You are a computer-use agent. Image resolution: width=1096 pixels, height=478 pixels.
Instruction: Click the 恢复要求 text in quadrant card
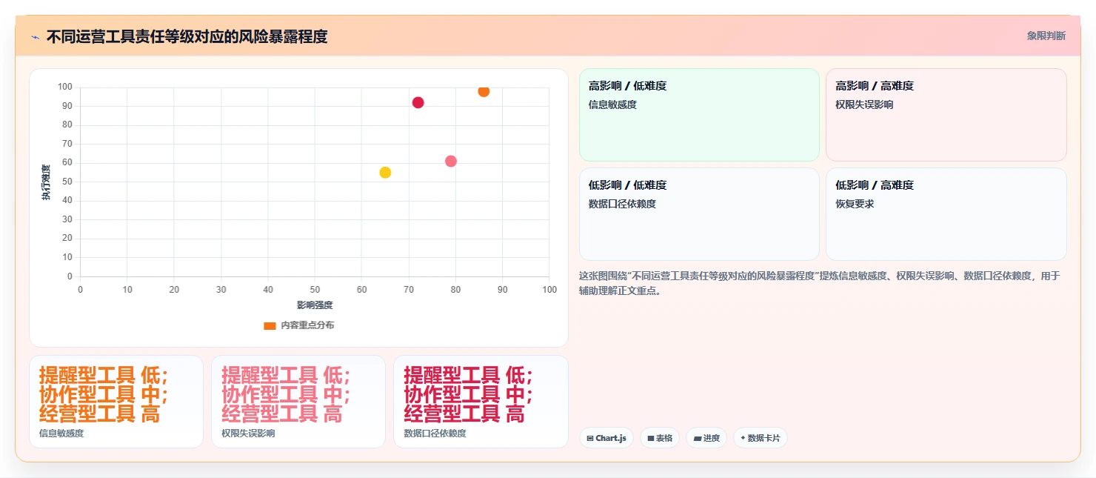pos(855,204)
